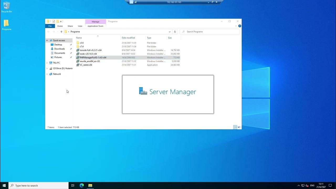This screenshot has height=189, width=336.
Task: Select Desktop in Quick access
Action: tap(58, 45)
